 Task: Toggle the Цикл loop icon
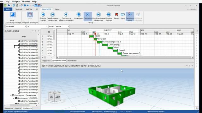122,15
